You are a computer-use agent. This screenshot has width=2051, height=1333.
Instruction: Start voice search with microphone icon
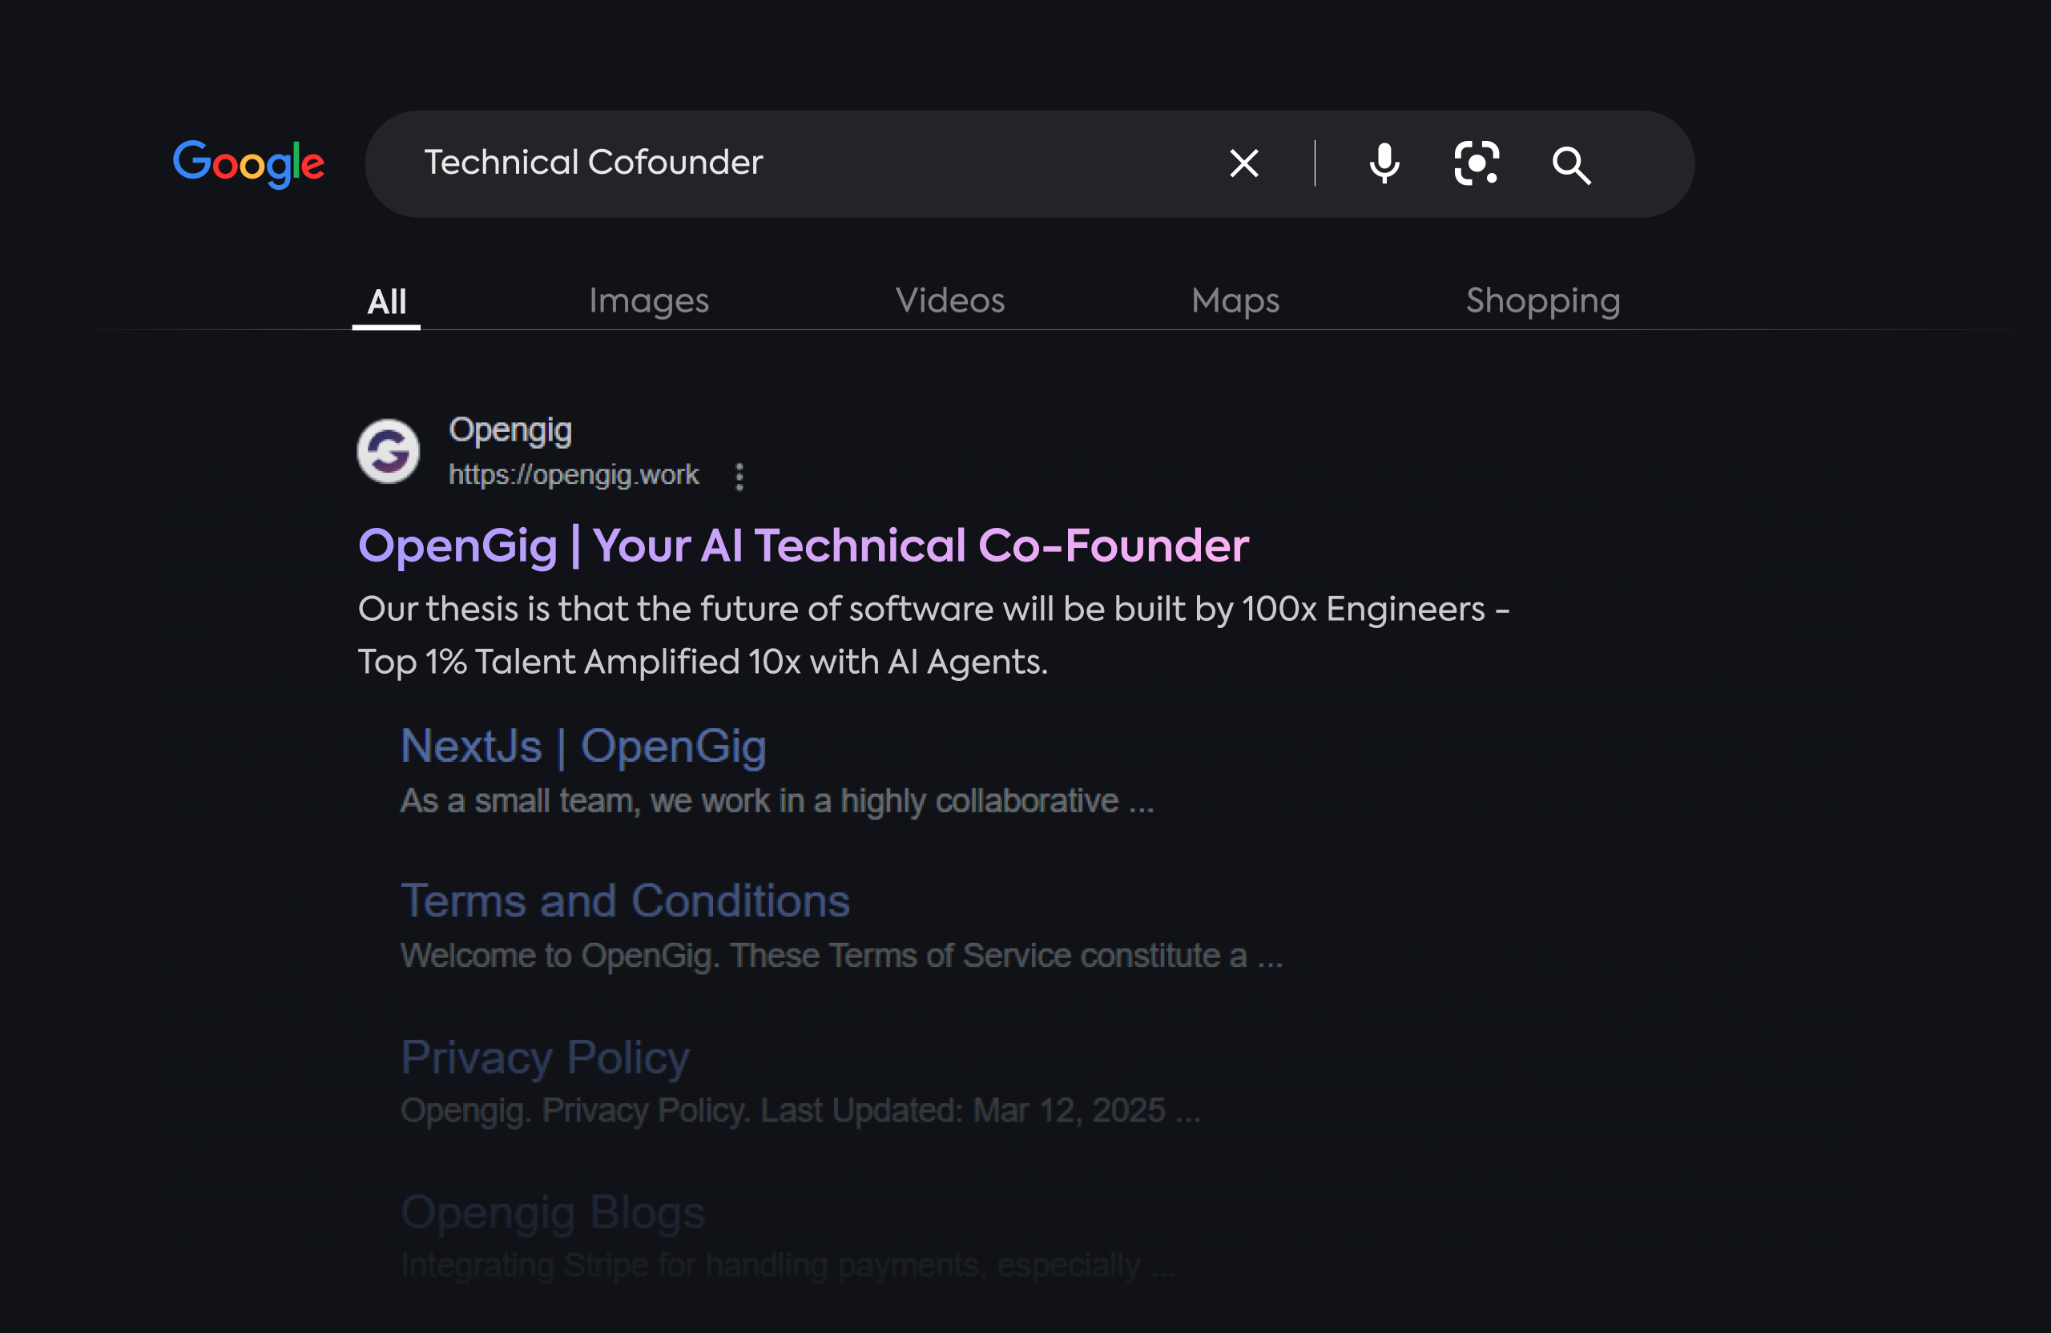(x=1384, y=163)
